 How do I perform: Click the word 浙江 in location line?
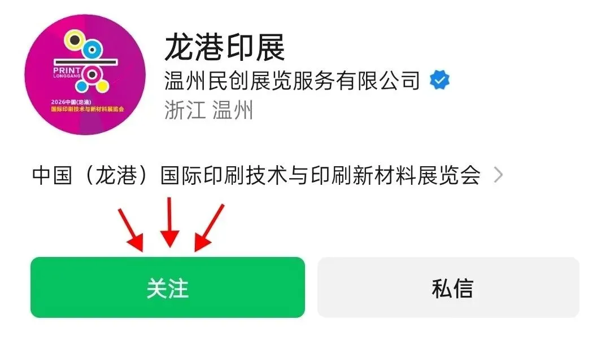click(x=185, y=110)
